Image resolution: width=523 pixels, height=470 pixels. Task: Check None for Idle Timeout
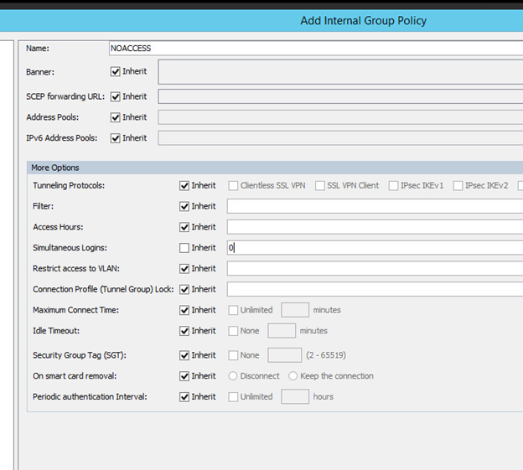pos(234,331)
